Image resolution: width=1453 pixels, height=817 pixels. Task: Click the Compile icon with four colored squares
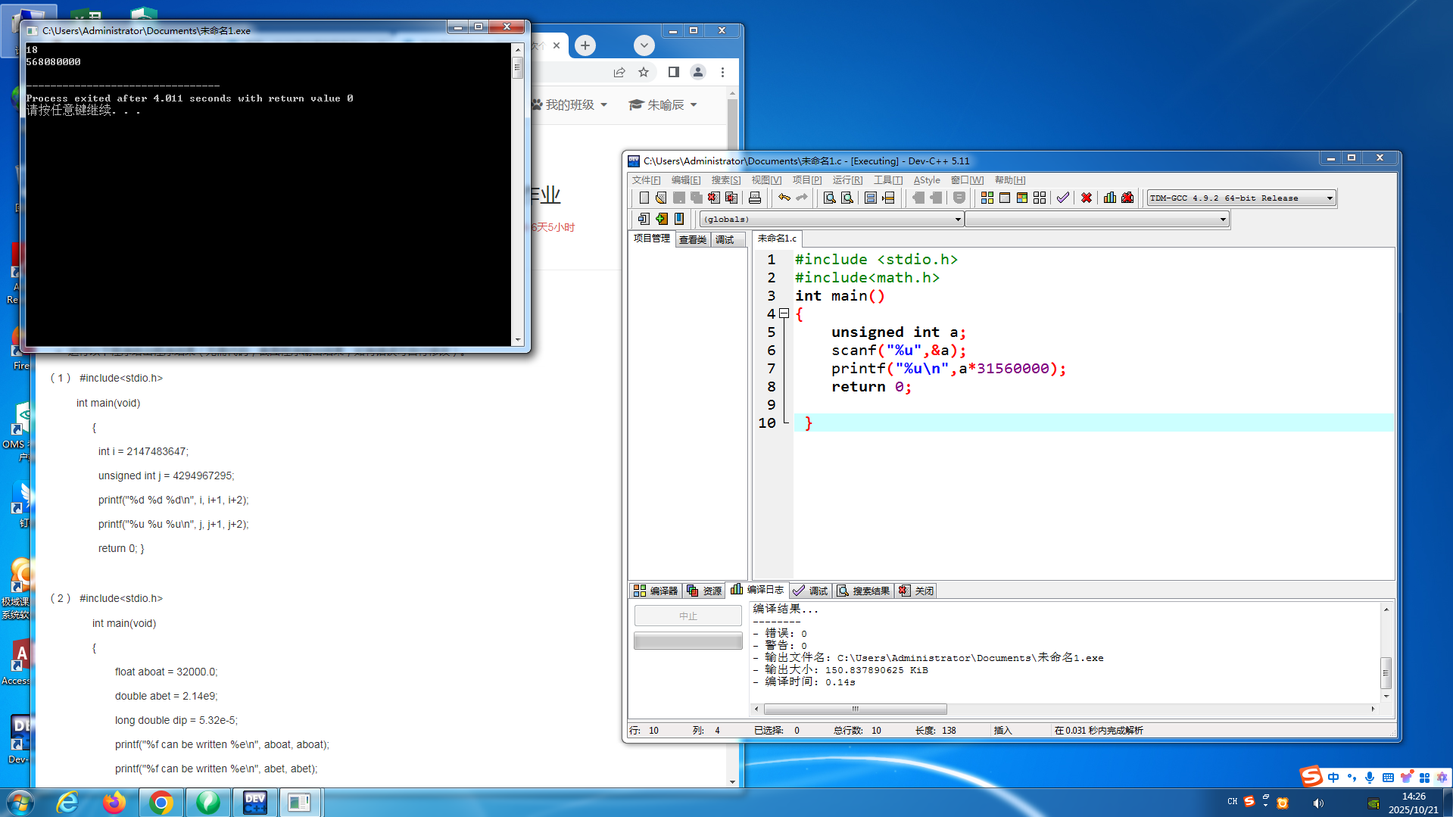click(987, 198)
